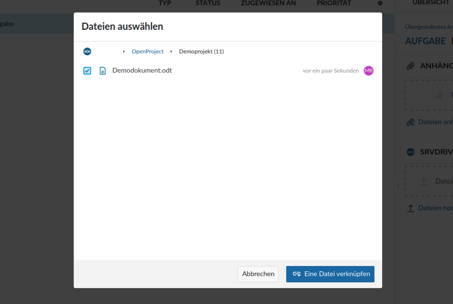This screenshot has height=304, width=453.
Task: Click the chevron before OpenProject
Action: 124,51
